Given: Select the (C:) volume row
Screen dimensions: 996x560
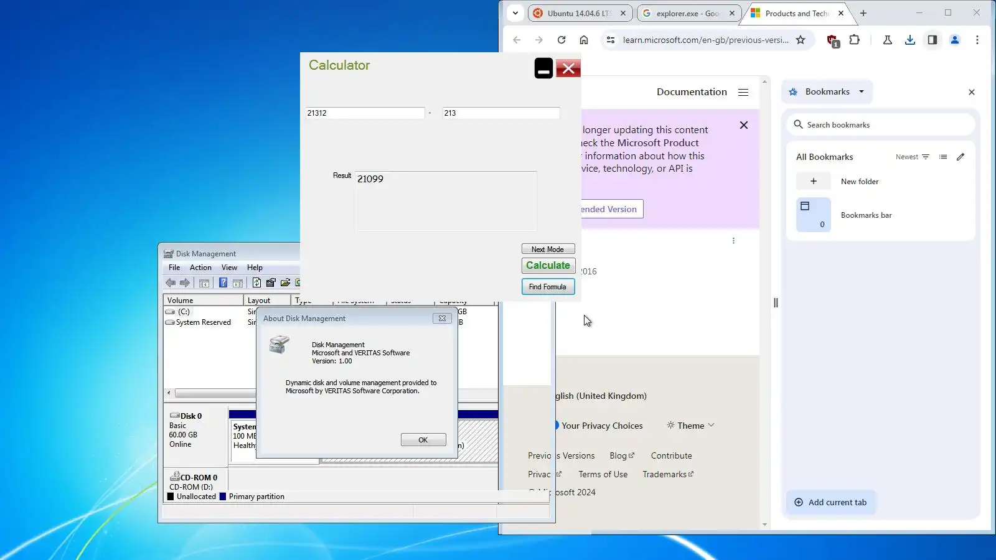Looking at the screenshot, I should (x=184, y=312).
